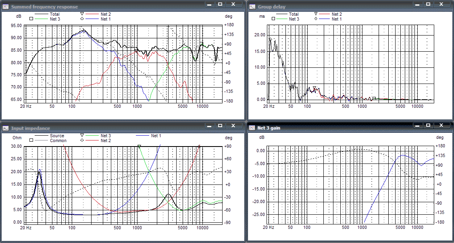The height and width of the screenshot is (243, 454).
Task: Click the "ms" axis unit label in Group delay
Action: (x=262, y=17)
